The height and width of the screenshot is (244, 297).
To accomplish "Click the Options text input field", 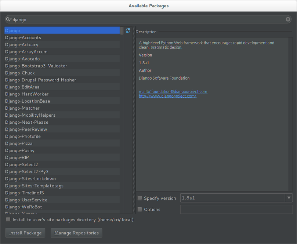I will pyautogui.click(x=236, y=210).
